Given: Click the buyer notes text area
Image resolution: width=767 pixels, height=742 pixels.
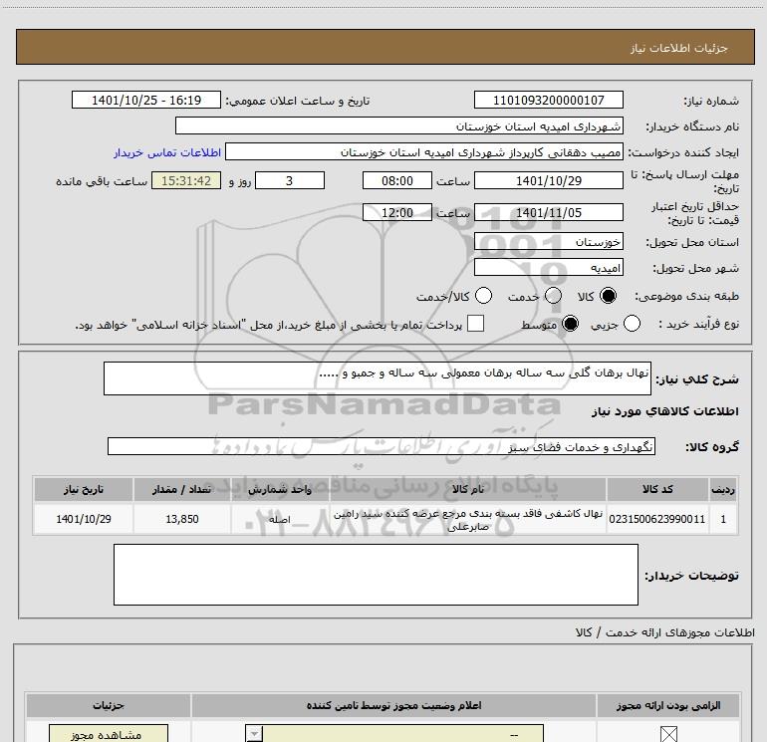Looking at the screenshot, I should point(376,575).
